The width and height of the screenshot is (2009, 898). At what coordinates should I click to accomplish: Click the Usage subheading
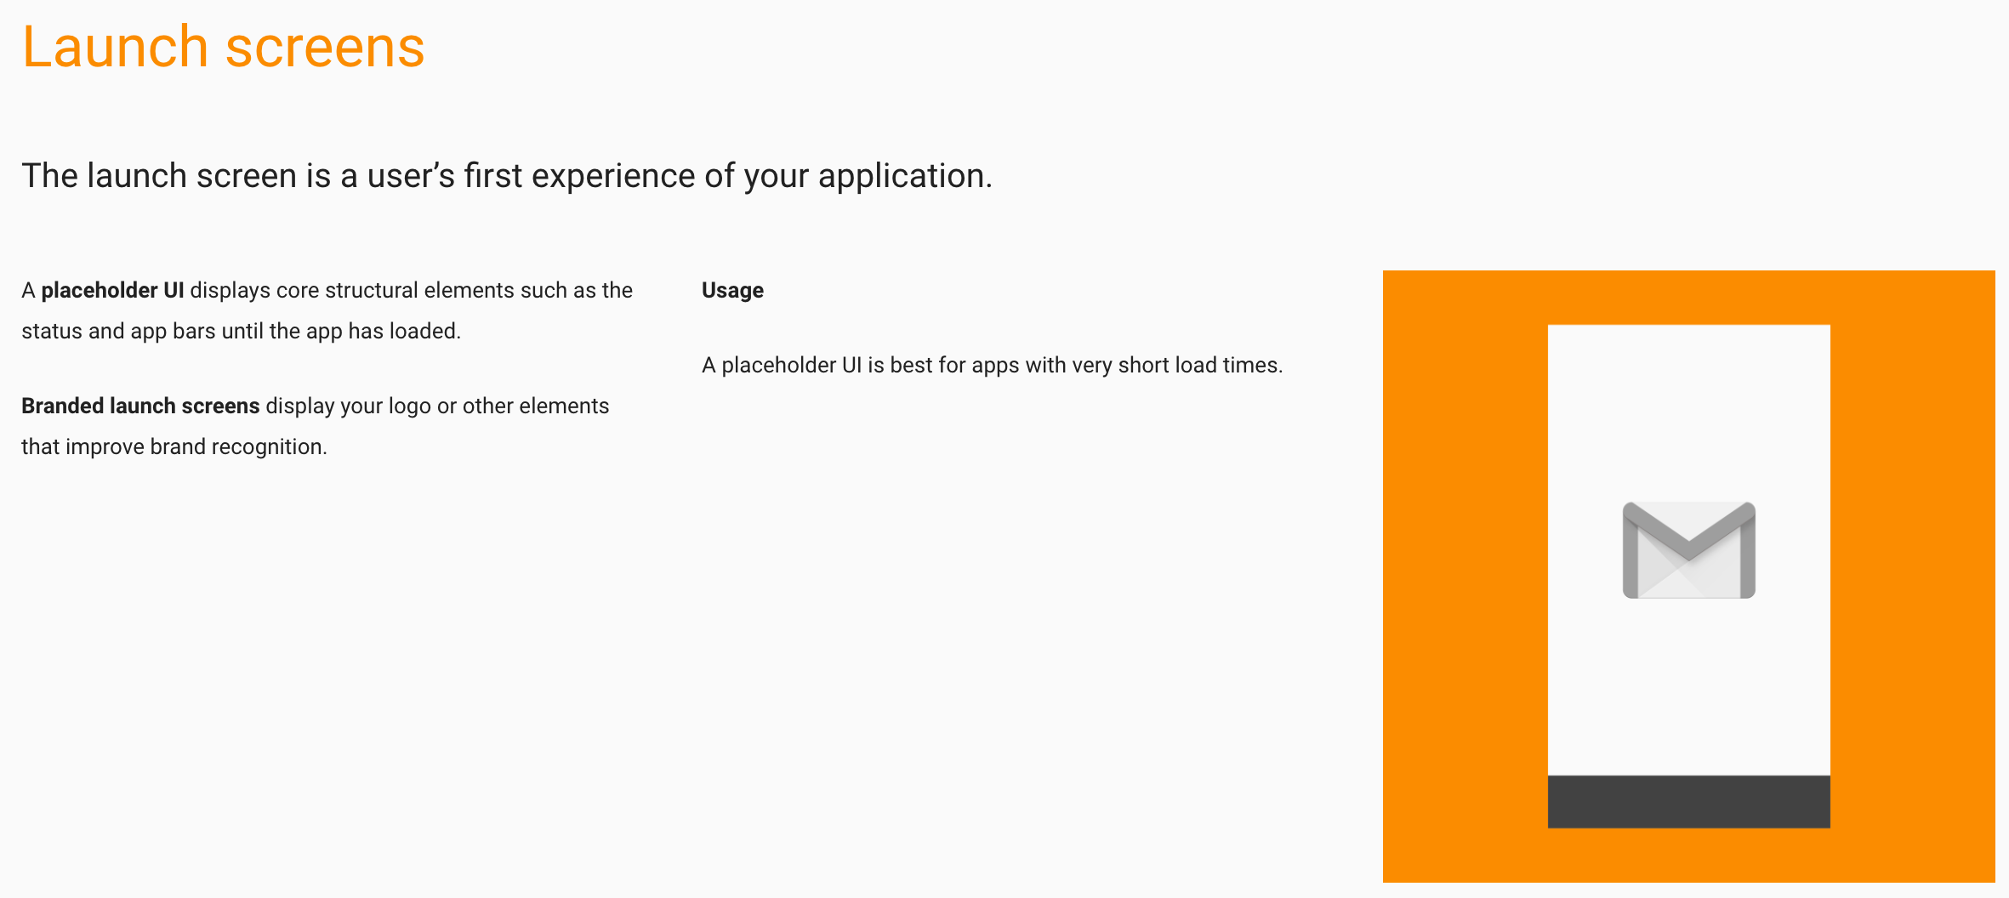(x=732, y=291)
